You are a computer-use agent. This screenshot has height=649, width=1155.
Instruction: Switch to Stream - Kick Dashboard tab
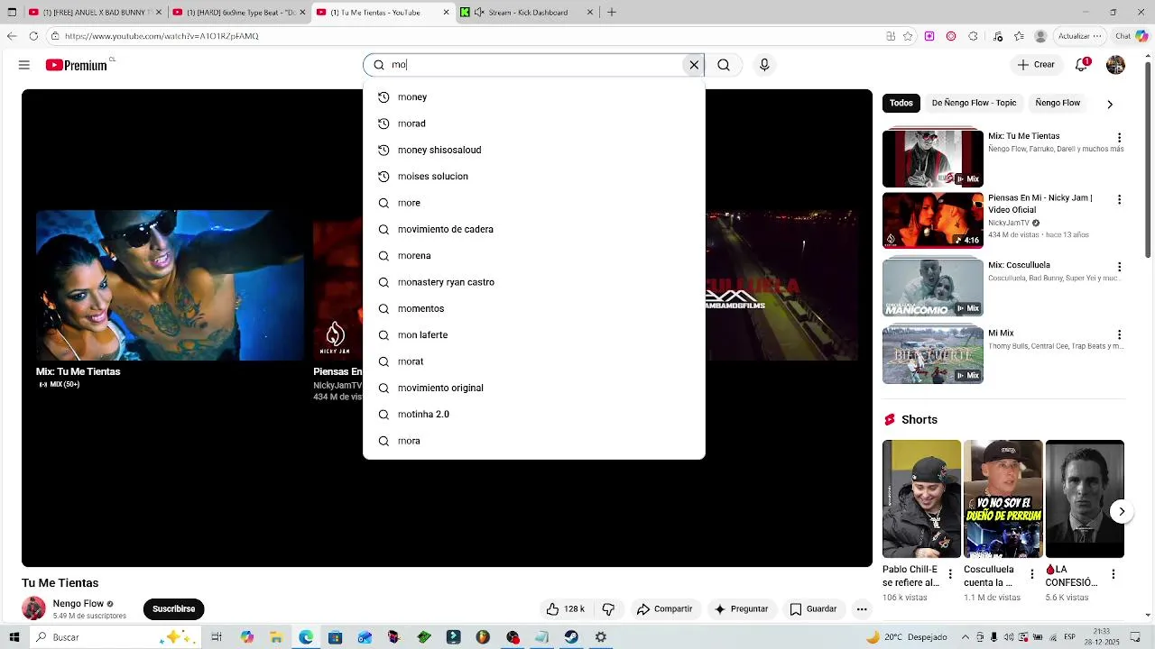[527, 13]
